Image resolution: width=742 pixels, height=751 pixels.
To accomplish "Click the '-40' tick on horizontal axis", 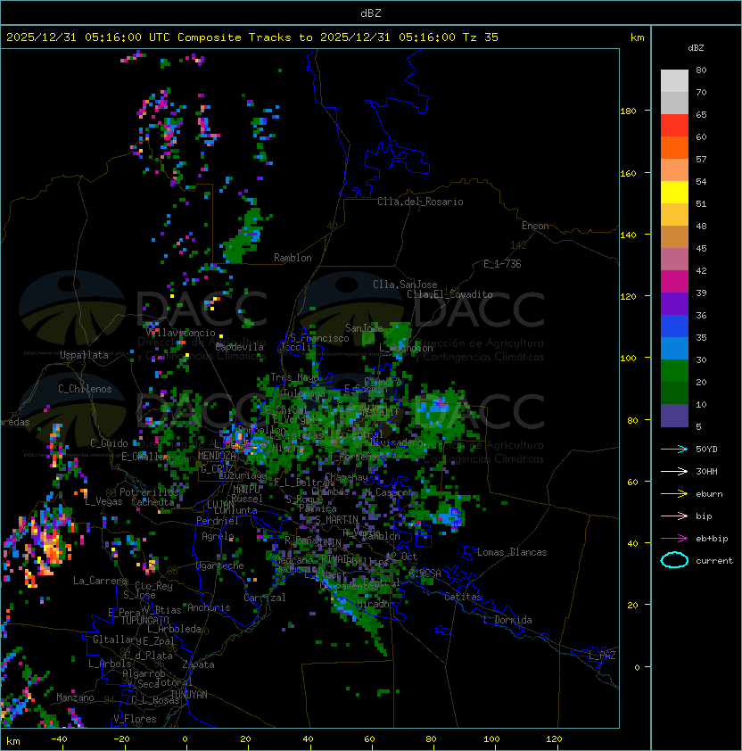I will (x=59, y=739).
